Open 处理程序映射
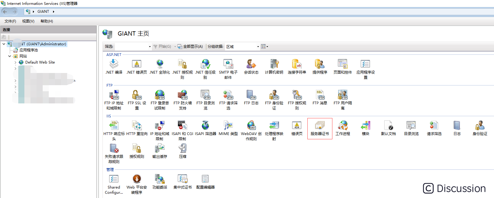Image resolution: width=494 pixels, height=198 pixels. (274, 130)
